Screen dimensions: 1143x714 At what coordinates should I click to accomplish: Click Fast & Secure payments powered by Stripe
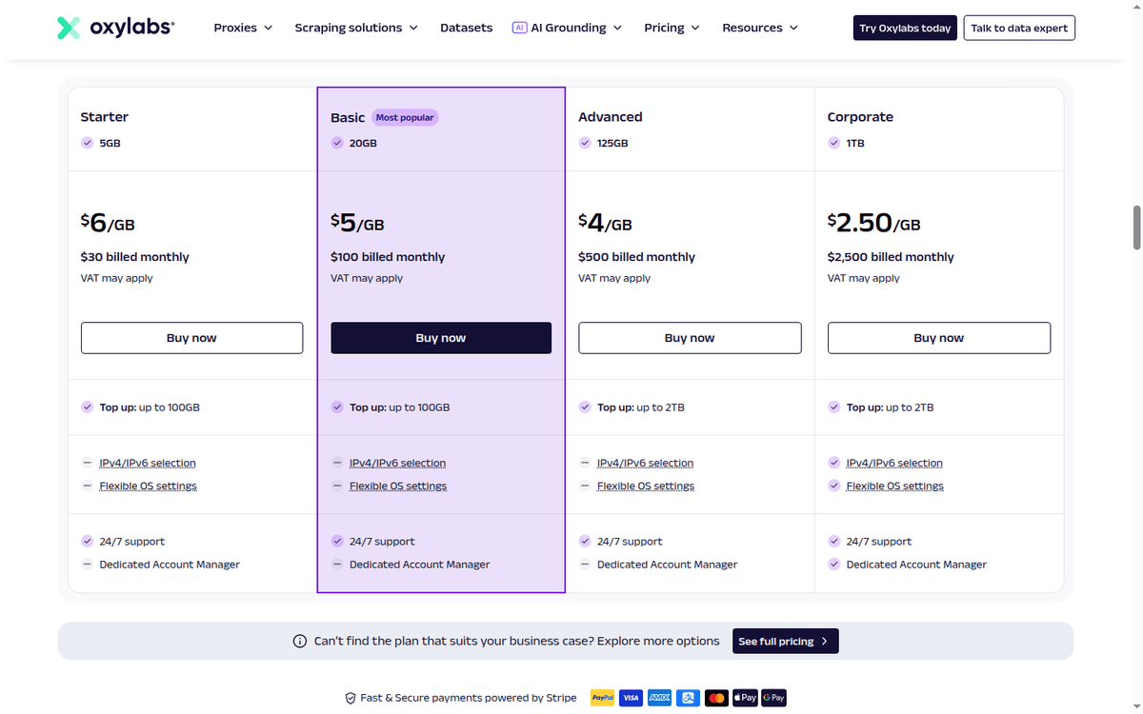pyautogui.click(x=469, y=698)
